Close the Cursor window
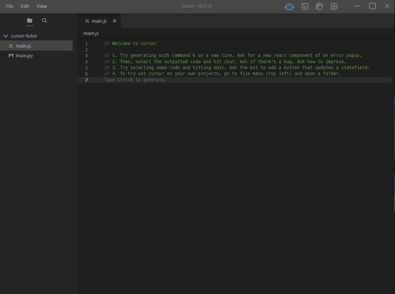This screenshot has width=395, height=294. pos(387,6)
